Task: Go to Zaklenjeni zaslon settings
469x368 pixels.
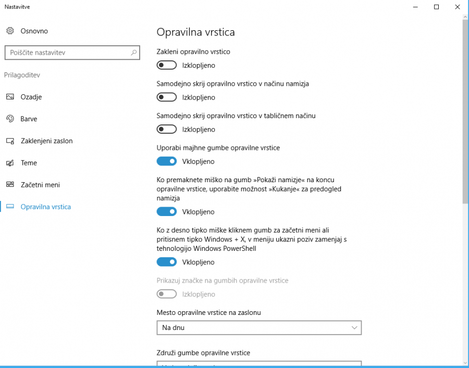Action: [46, 141]
